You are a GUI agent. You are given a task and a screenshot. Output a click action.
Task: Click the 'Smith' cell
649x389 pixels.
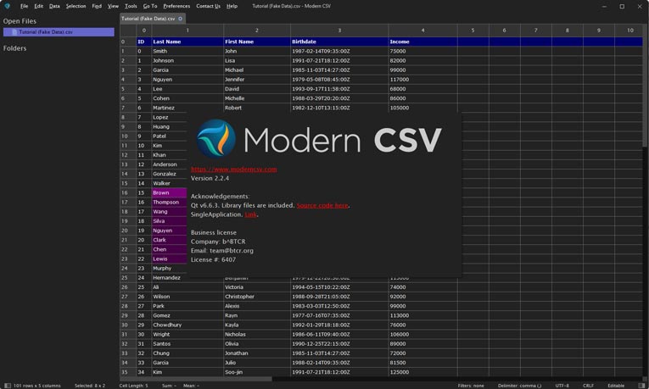(187, 51)
